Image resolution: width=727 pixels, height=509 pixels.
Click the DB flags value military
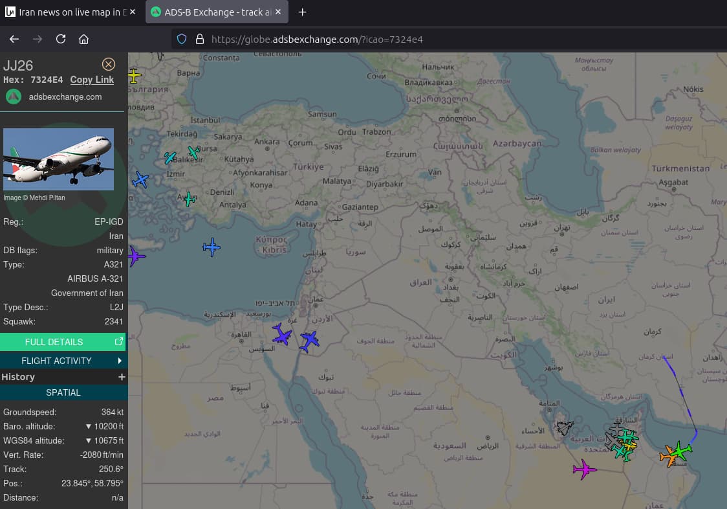click(x=110, y=251)
